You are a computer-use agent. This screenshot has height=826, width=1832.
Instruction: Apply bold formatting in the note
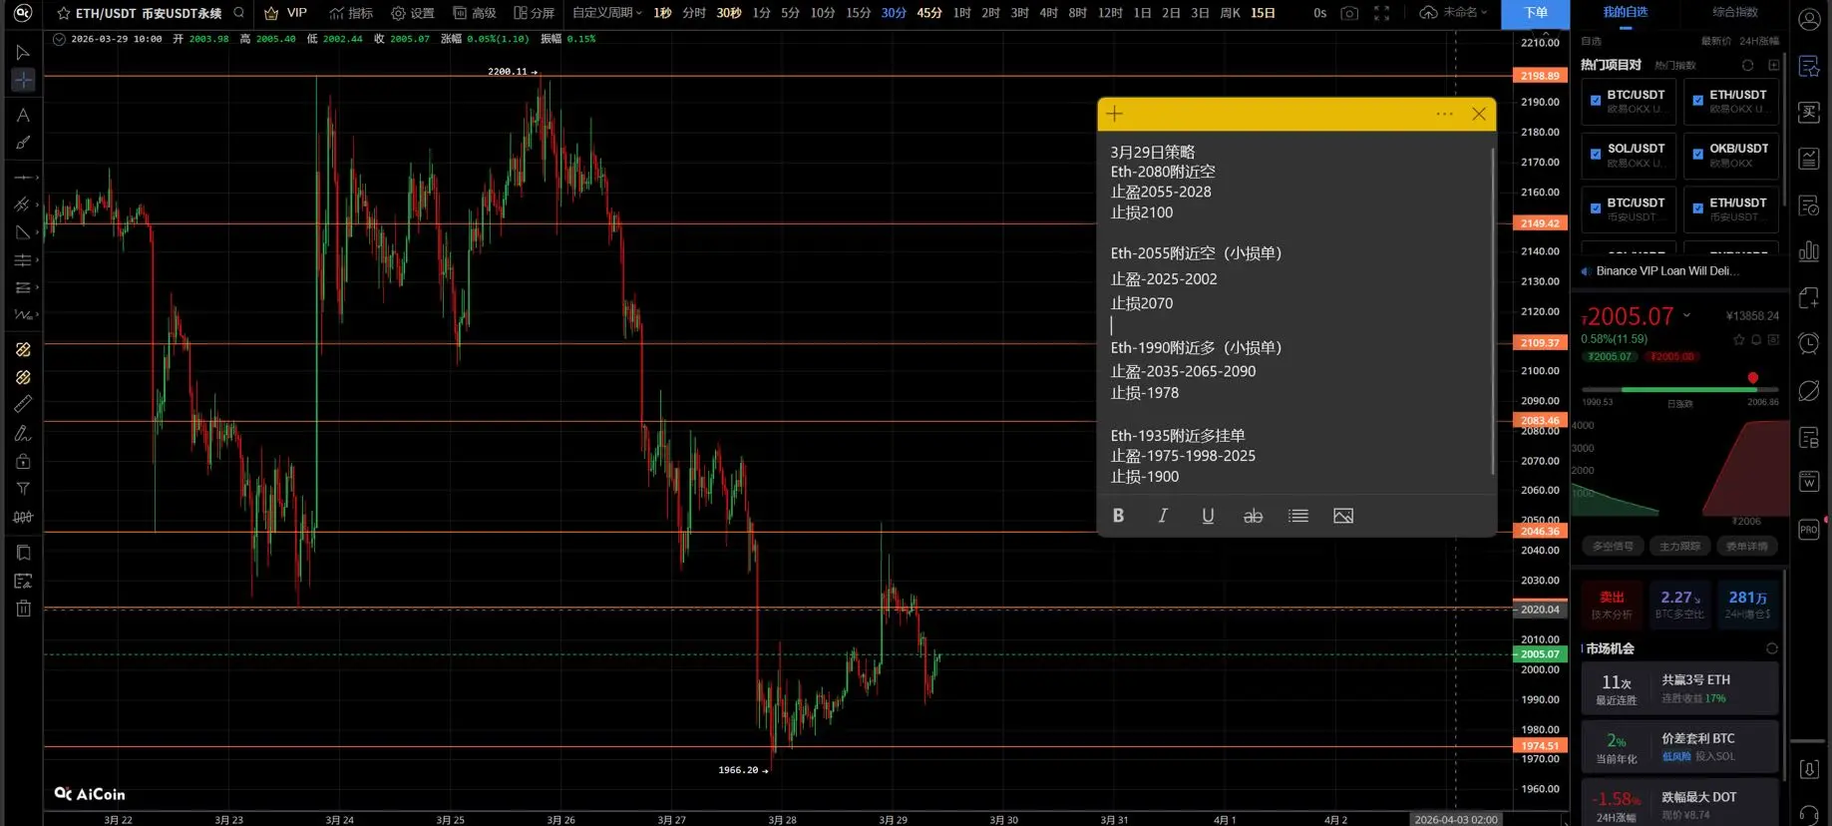coord(1118,516)
